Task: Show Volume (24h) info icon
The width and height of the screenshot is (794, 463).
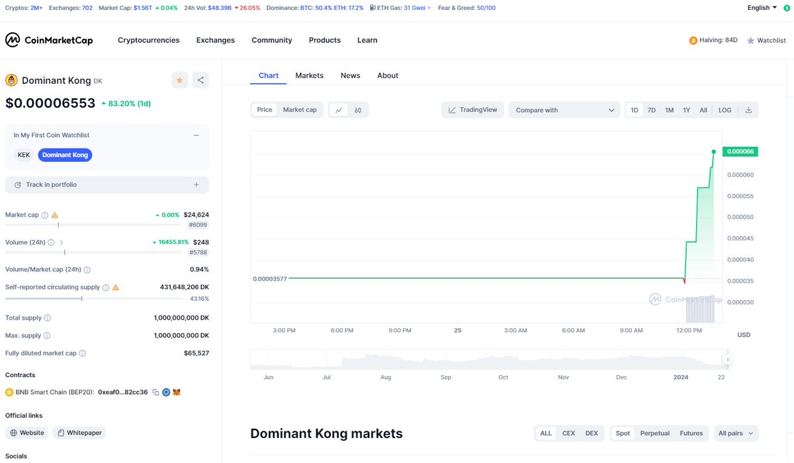Action: coord(51,242)
